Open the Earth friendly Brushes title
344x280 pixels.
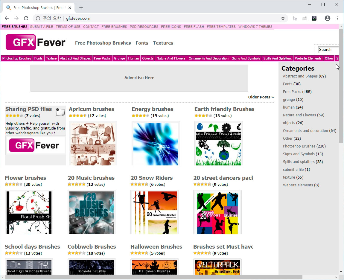tap(224, 109)
